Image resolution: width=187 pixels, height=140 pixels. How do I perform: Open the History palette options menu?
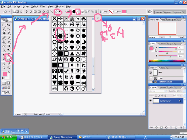click(185, 68)
